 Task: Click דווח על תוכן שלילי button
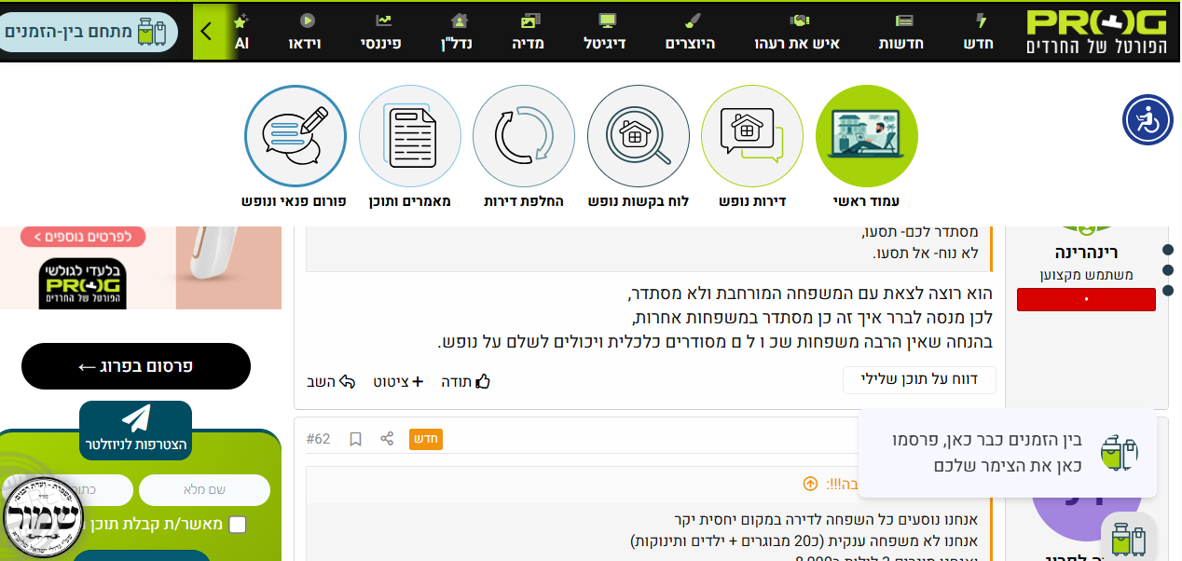click(919, 380)
